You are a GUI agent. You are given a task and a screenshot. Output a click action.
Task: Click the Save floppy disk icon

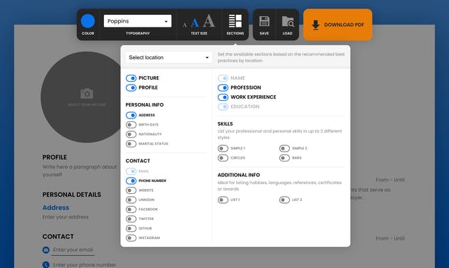coord(264,21)
